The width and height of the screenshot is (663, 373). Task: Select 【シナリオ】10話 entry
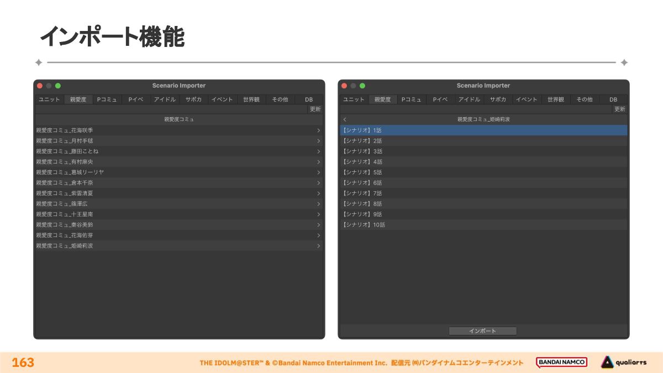coord(364,225)
